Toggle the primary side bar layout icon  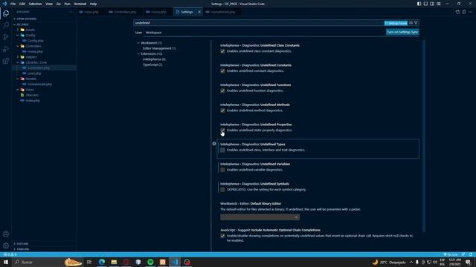click(419, 4)
